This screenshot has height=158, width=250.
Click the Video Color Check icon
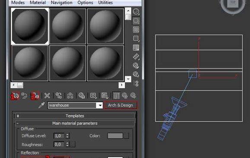[136, 47]
